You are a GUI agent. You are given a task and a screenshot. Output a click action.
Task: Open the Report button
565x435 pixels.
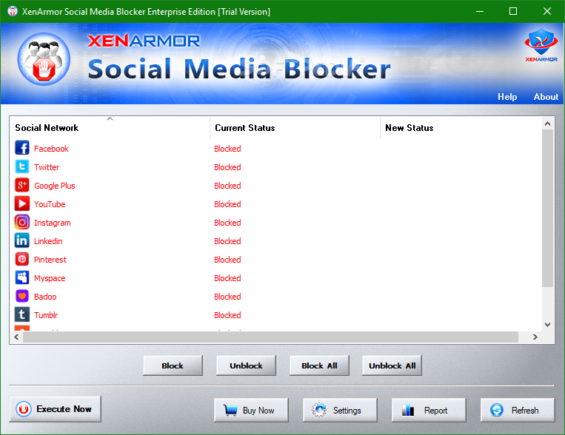point(429,410)
